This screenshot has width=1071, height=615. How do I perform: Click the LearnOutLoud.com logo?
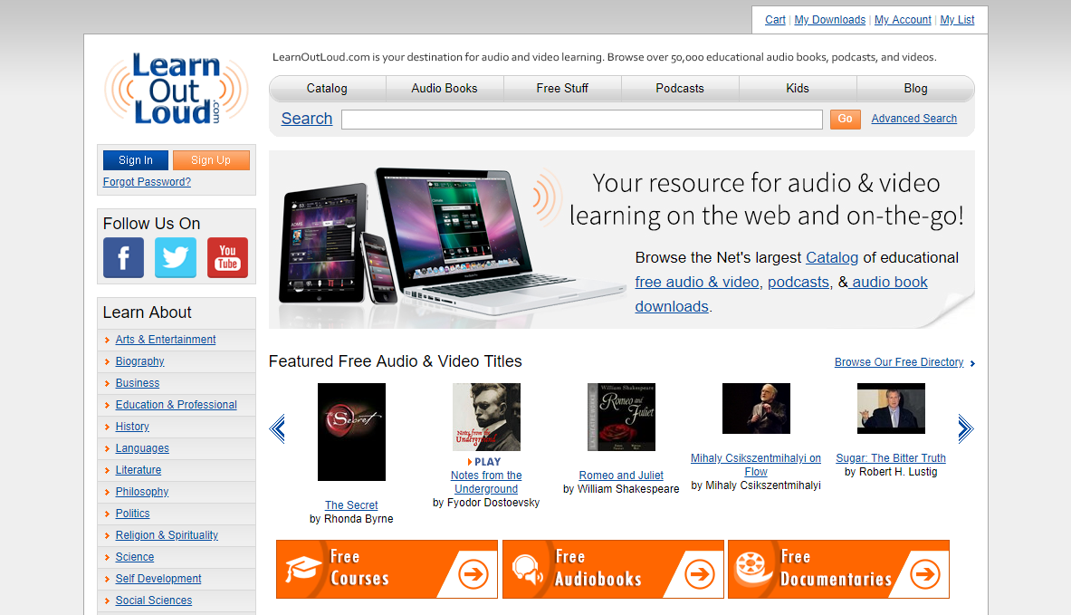[x=177, y=89]
